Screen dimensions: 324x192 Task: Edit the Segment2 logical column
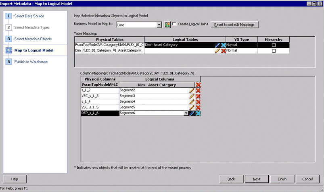(x=192, y=90)
